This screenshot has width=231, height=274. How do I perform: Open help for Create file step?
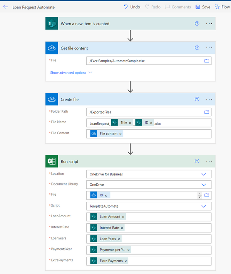[x=197, y=99]
